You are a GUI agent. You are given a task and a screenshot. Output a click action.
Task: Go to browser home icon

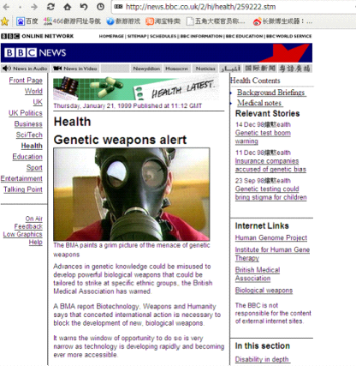[x=68, y=7]
